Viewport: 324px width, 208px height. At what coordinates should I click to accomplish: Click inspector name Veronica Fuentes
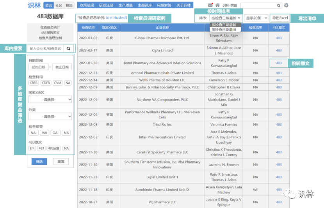224,125
